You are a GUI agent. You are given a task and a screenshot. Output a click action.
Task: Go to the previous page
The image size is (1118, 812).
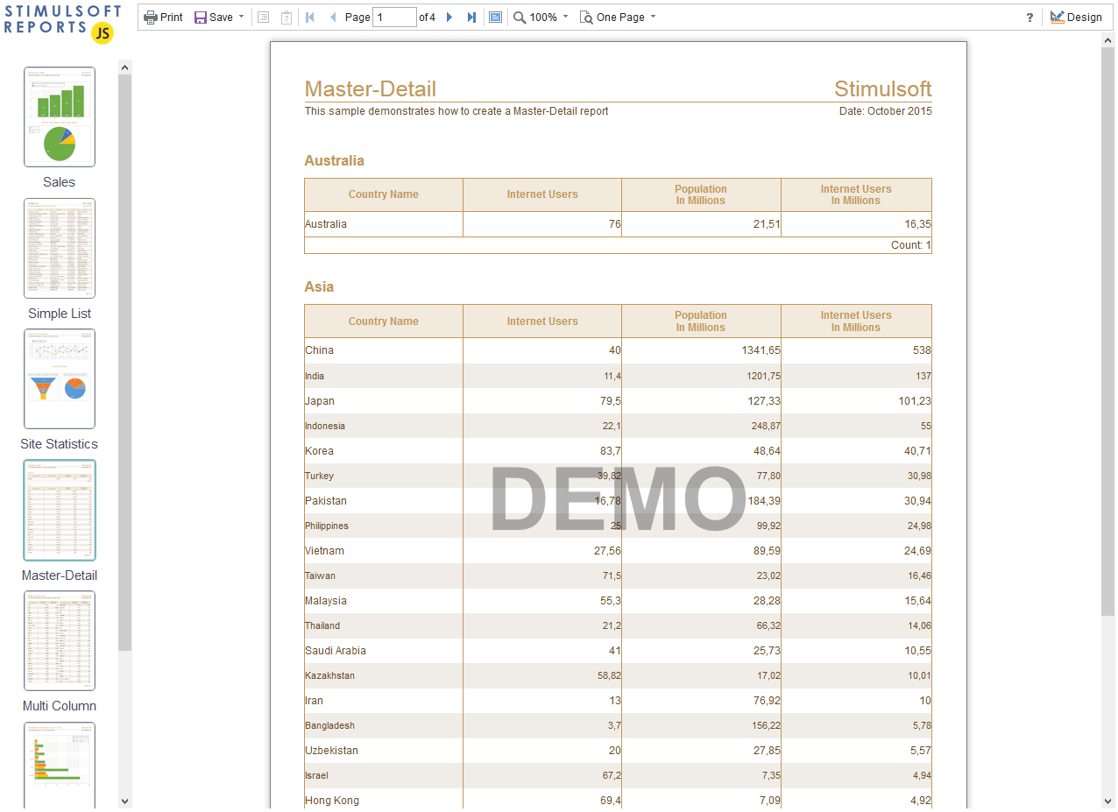pos(333,18)
